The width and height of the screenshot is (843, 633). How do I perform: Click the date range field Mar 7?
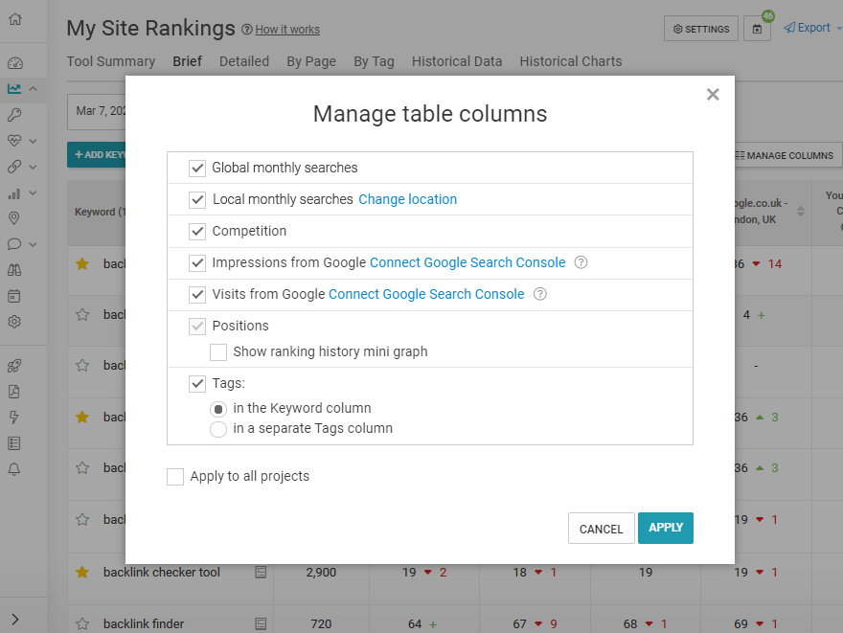point(97,111)
